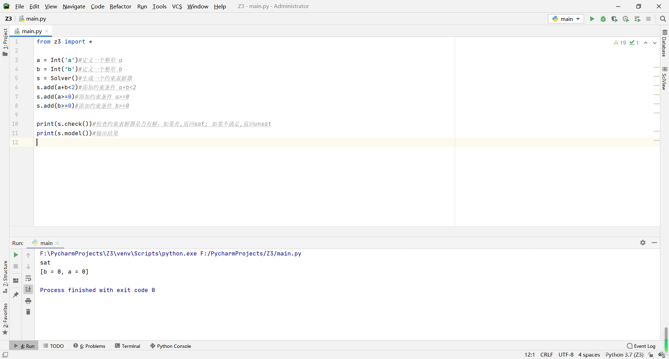669x359 pixels.
Task: Click the Up the Stack Trace arrow
Action: [x=28, y=255]
